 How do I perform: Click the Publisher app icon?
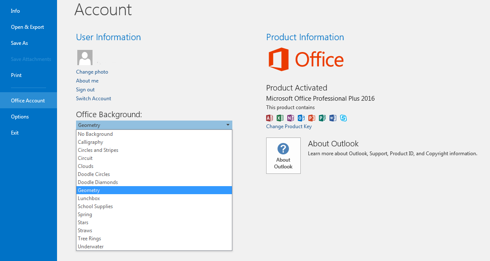(322, 118)
